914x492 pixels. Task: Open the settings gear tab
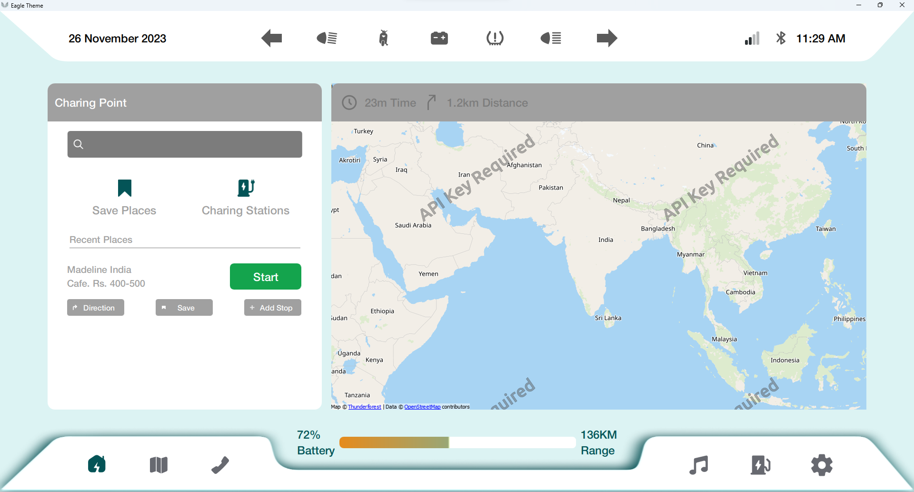(822, 465)
